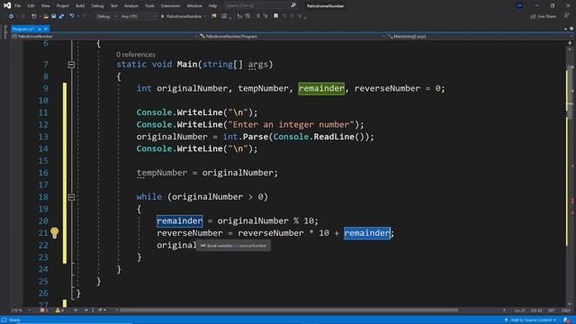Toggle pin on Program.cs tab

(x=40, y=29)
